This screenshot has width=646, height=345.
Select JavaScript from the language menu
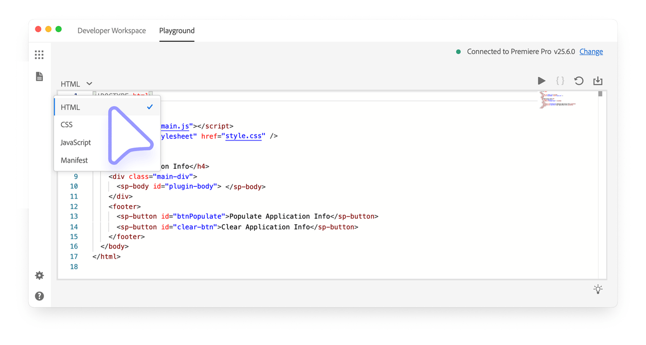pos(76,142)
